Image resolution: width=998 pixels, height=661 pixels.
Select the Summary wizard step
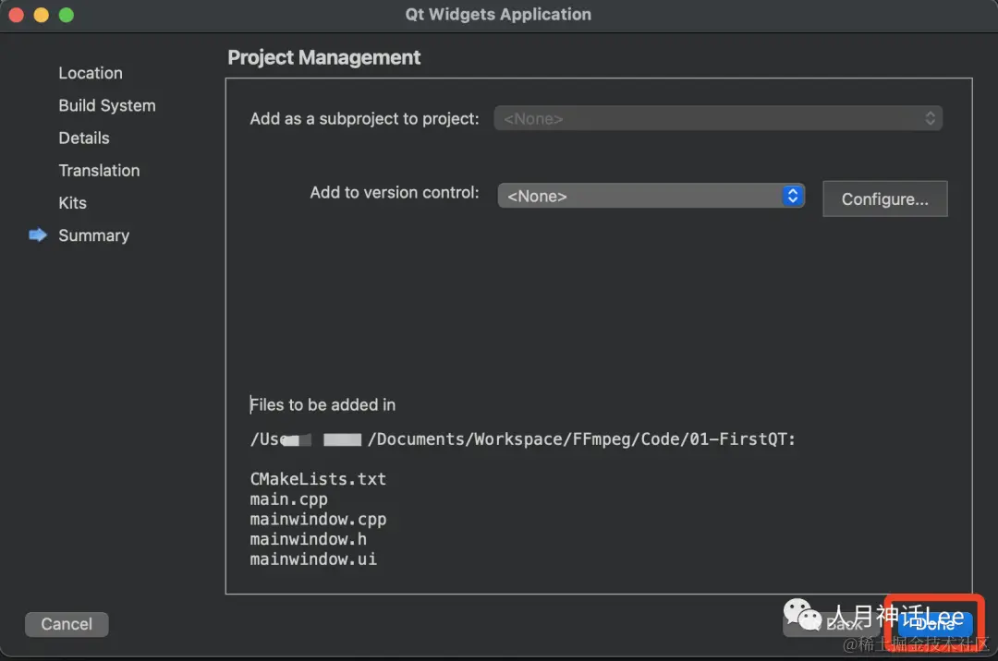click(94, 235)
